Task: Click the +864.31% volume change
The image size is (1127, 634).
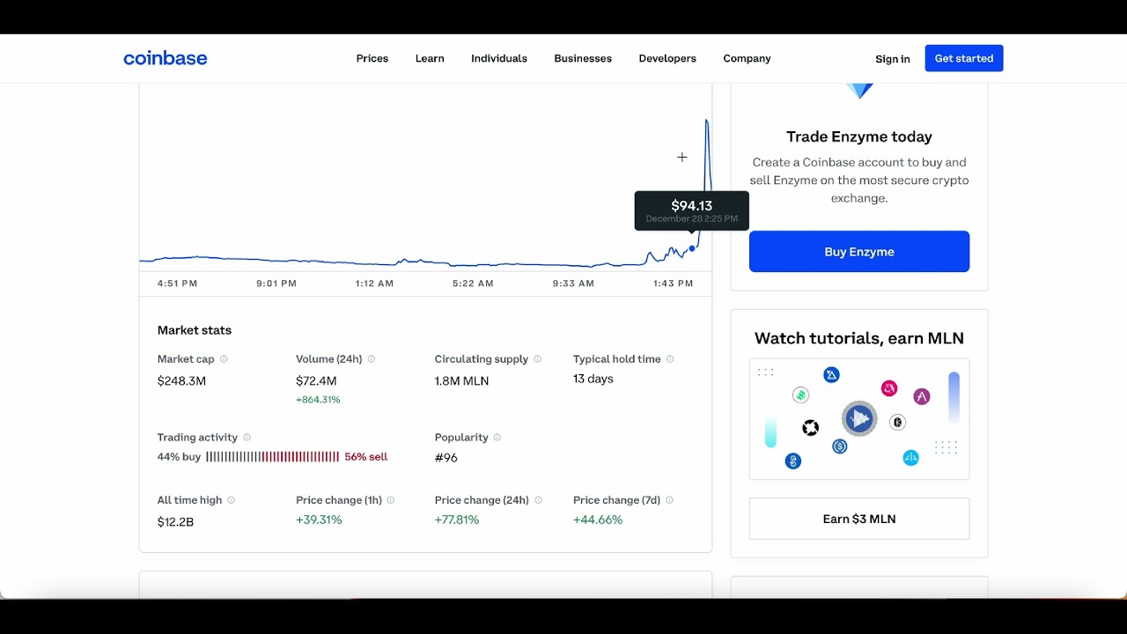Action: point(318,400)
